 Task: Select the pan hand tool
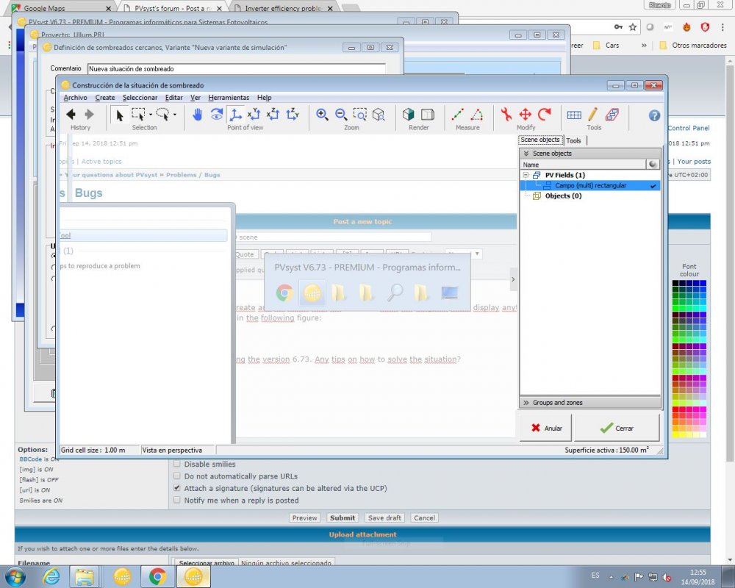point(198,114)
